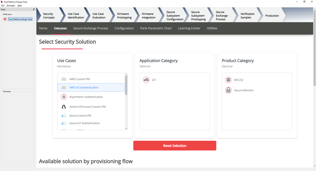Choose Azure IoT Authentication use case

click(x=91, y=123)
